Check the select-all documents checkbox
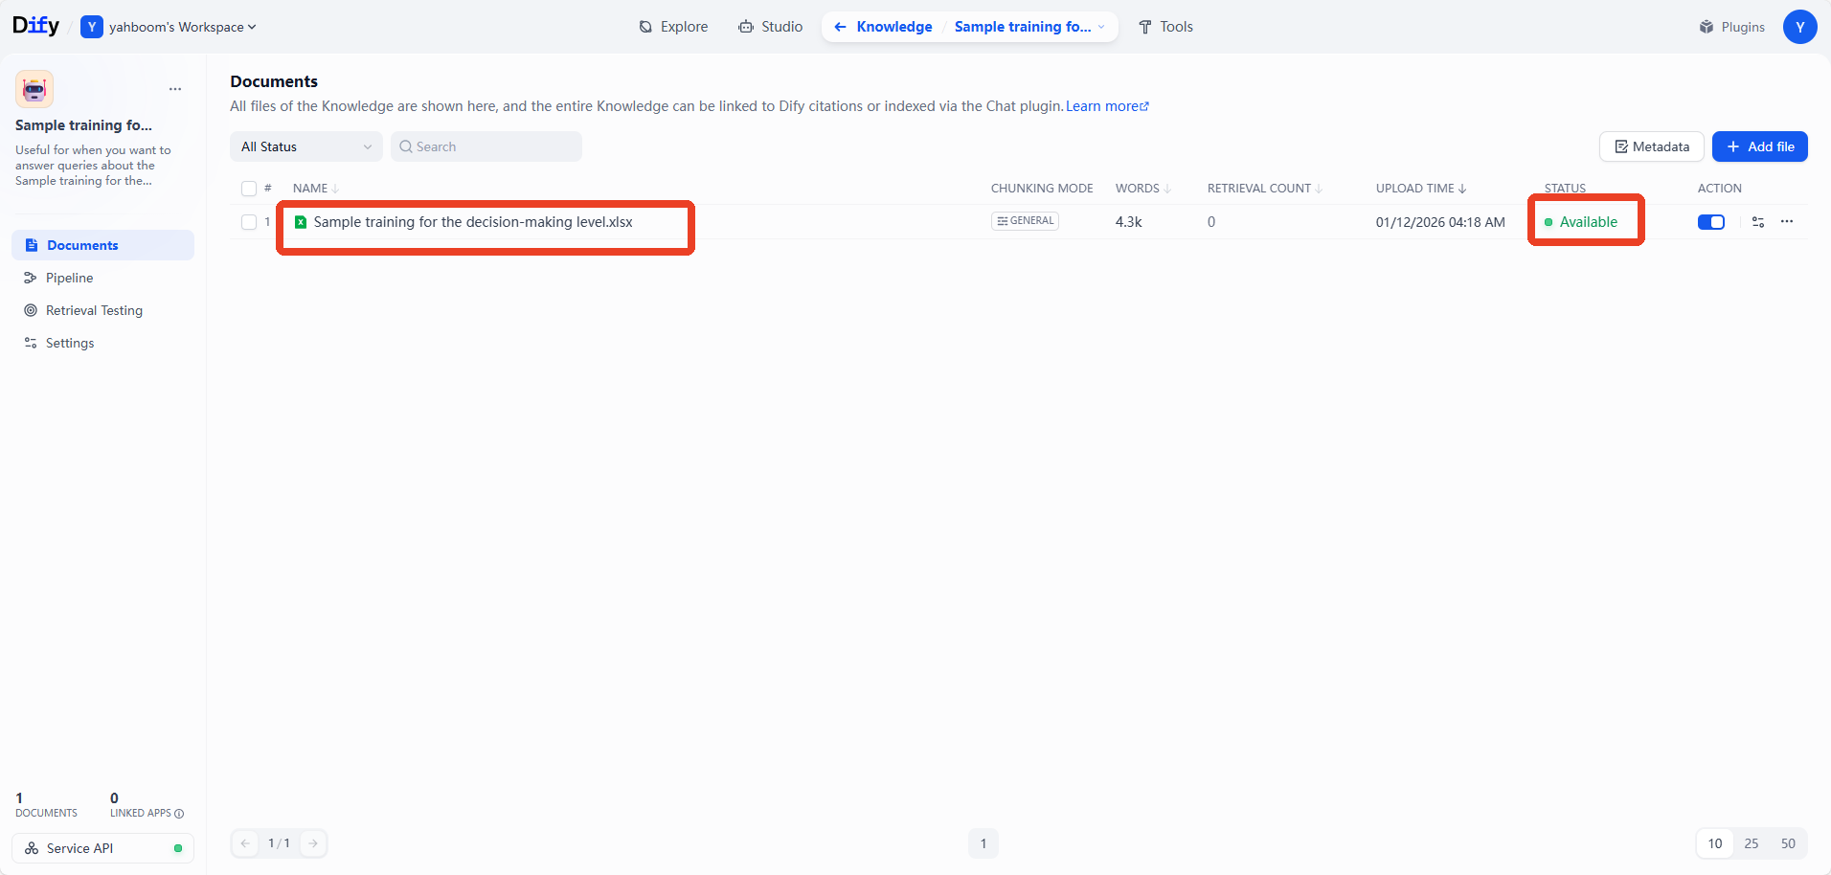This screenshot has width=1831, height=875. coord(249,189)
